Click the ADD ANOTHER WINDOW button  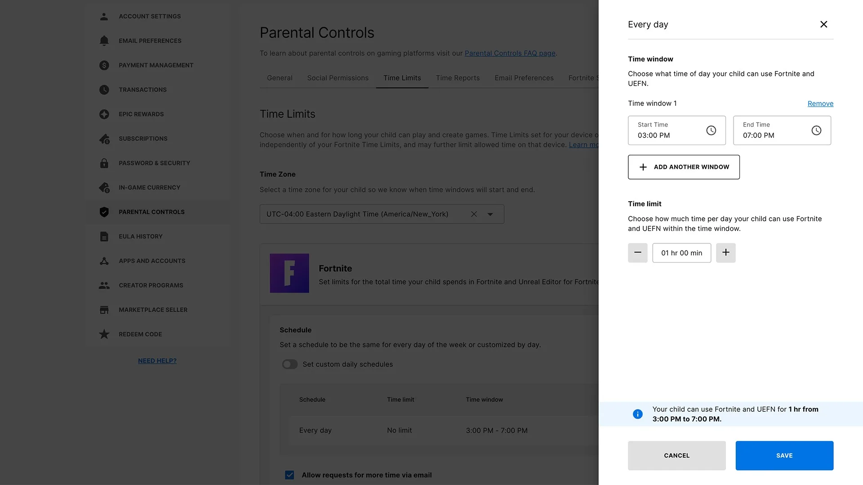(683, 167)
